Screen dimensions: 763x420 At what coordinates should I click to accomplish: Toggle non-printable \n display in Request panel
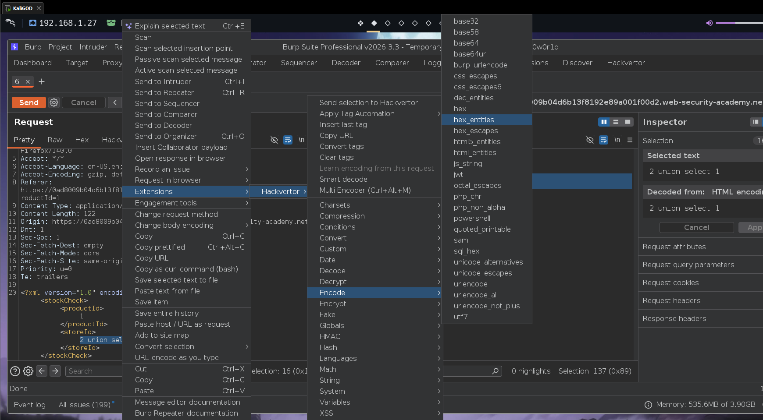pyautogui.click(x=302, y=140)
